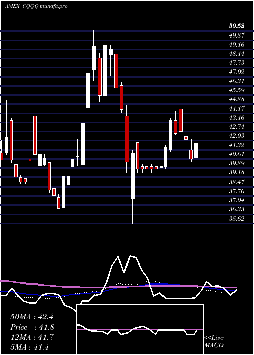The width and height of the screenshot is (254, 355).
Task: Click the 50MA : 42.4 readout
Action: (31, 317)
